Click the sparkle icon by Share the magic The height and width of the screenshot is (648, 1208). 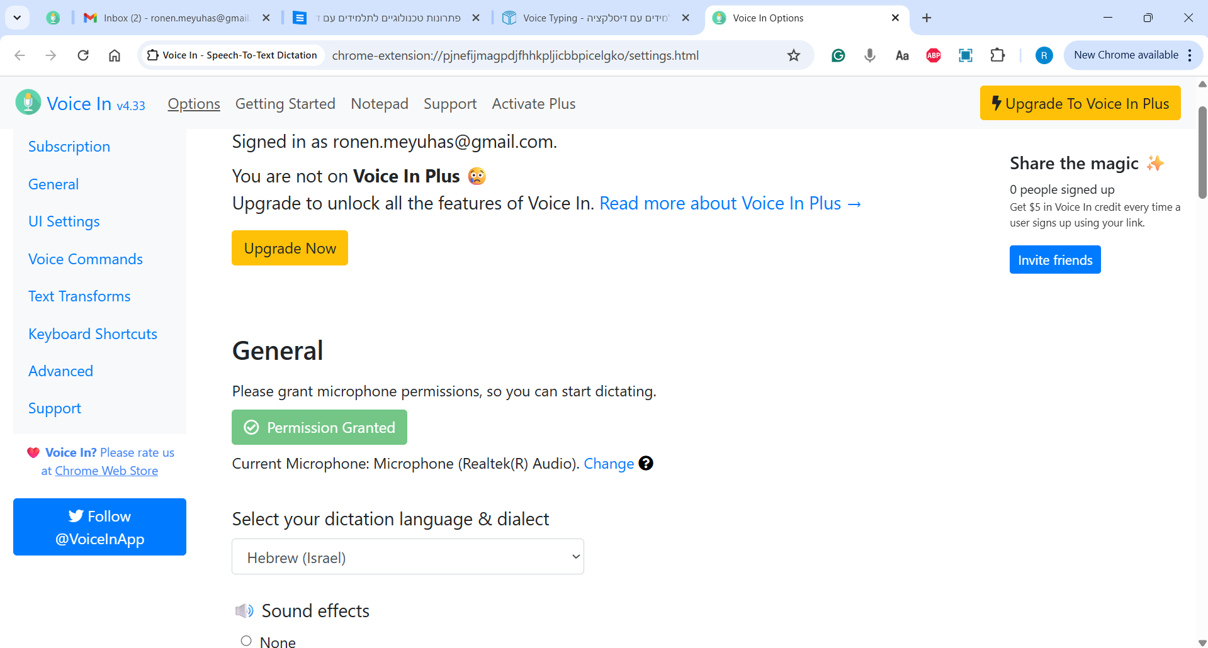point(1155,163)
